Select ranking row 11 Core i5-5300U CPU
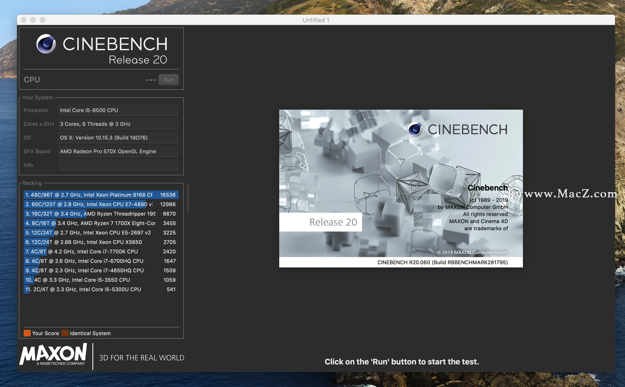 click(101, 289)
